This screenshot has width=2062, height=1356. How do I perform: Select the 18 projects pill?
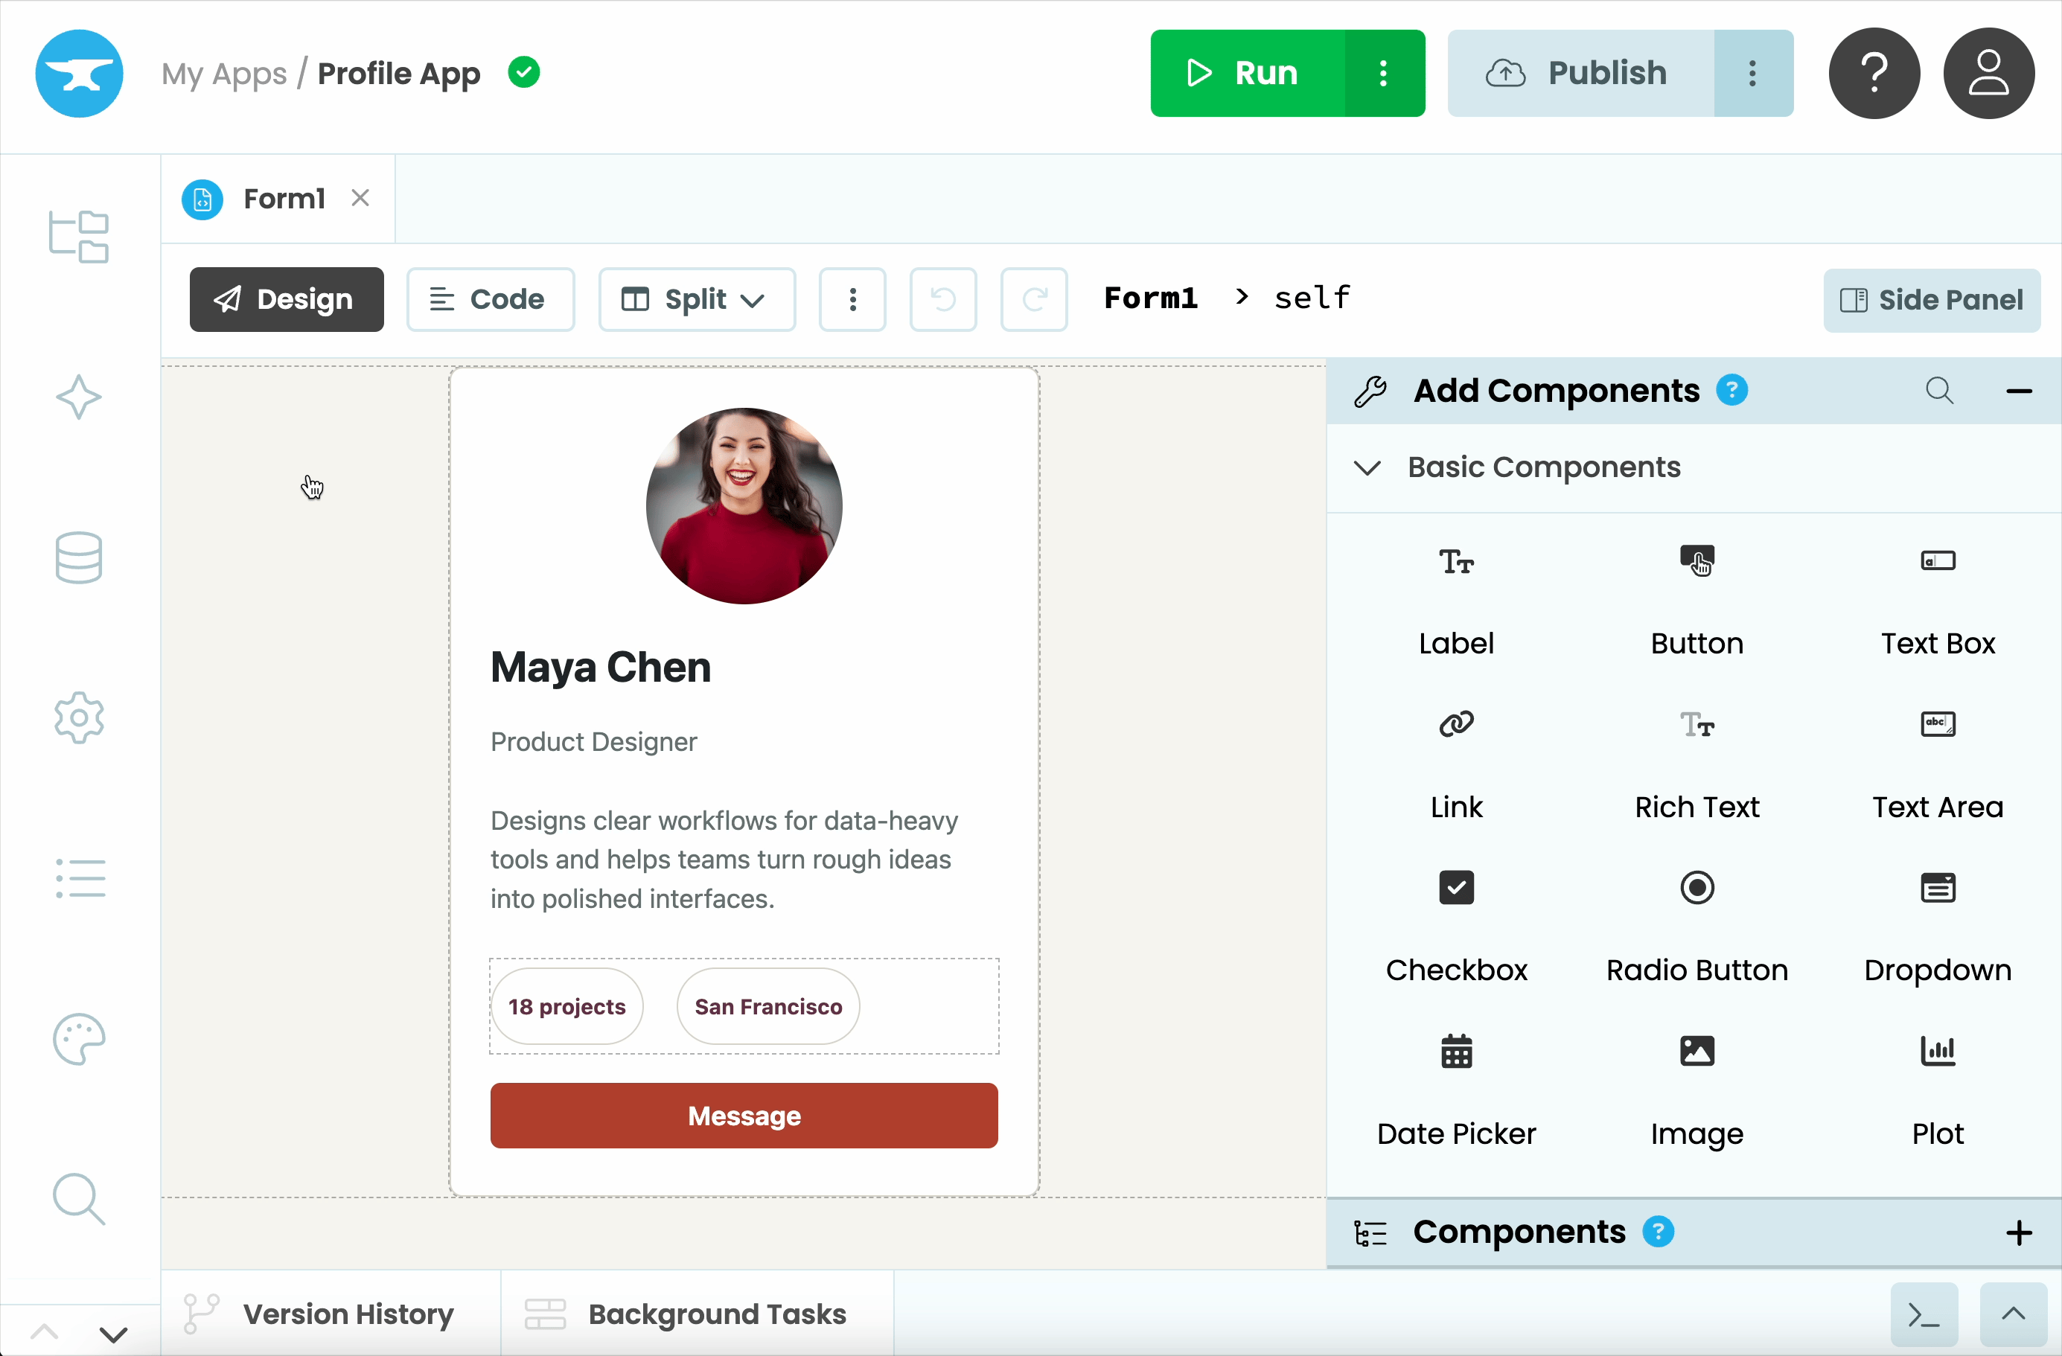click(566, 1007)
